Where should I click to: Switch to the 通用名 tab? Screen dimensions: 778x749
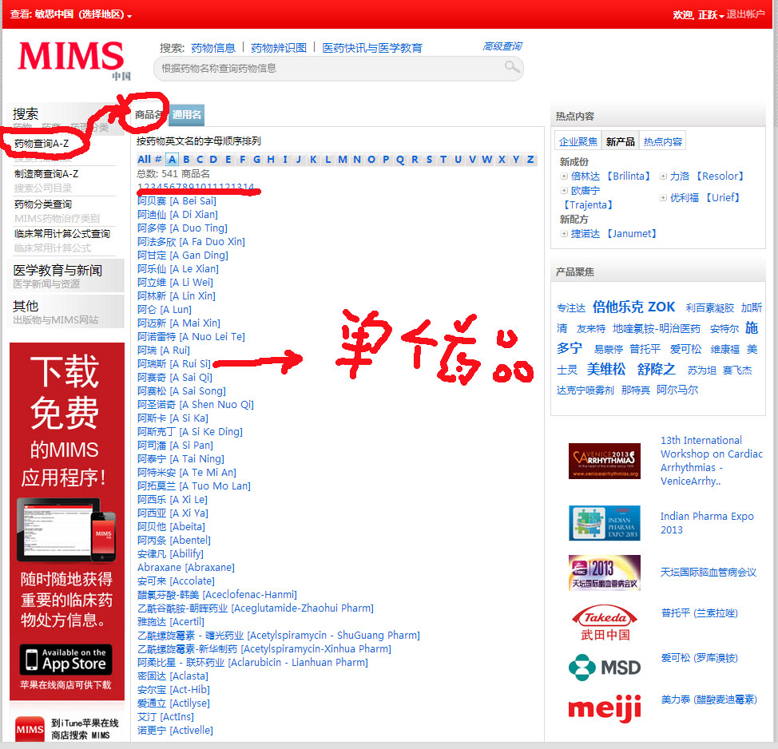187,115
